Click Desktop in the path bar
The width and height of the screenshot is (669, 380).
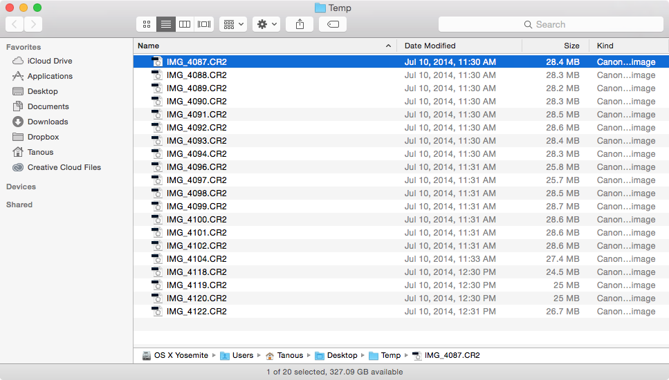click(x=336, y=355)
